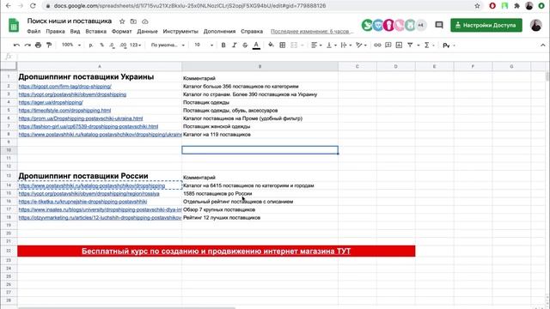Insert a comment from toolbar
The width and height of the screenshot is (550, 309).
click(x=388, y=45)
